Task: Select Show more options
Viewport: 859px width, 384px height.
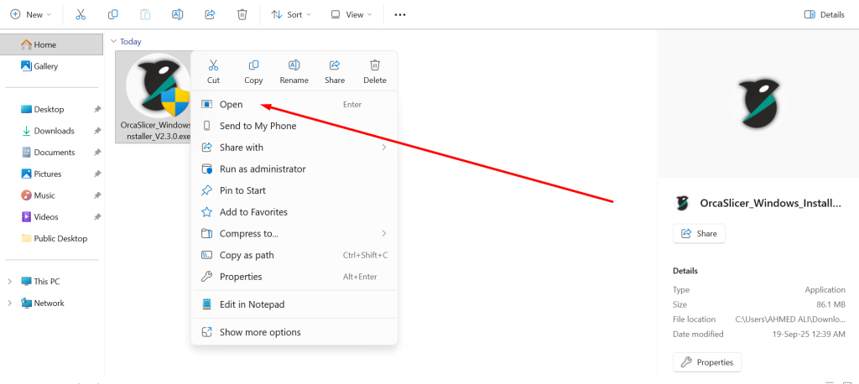Action: coord(259,332)
